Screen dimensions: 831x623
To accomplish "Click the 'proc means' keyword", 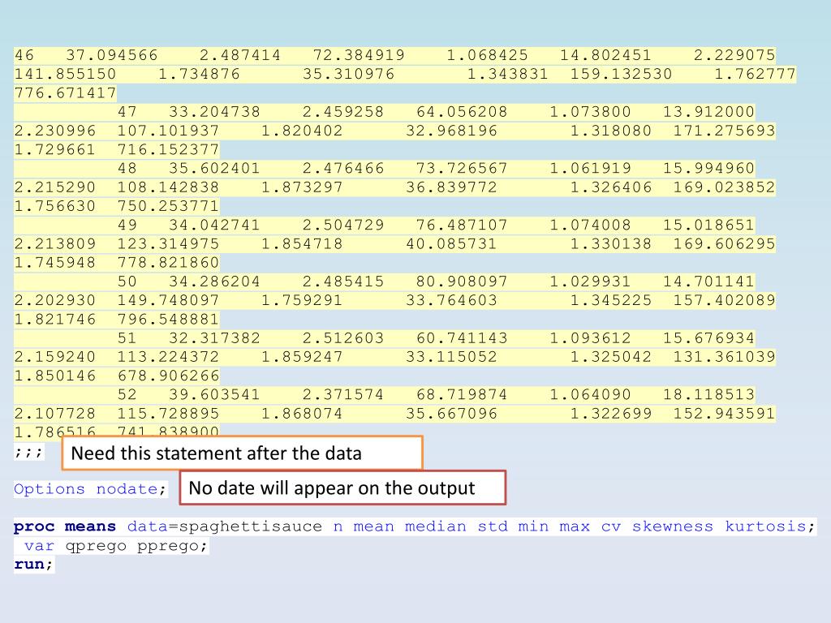I will coord(65,526).
